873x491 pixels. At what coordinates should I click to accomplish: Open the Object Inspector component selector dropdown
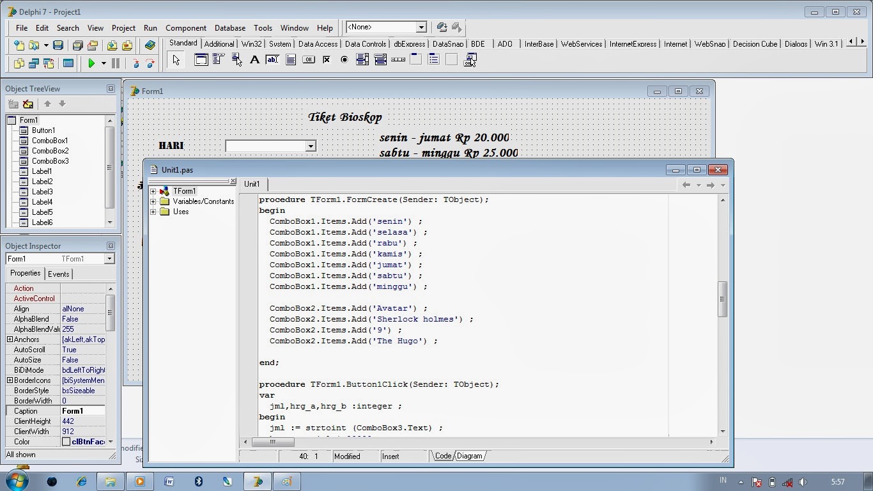tap(109, 259)
